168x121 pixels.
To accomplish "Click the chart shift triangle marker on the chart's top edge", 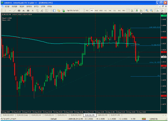I will (x=141, y=14).
